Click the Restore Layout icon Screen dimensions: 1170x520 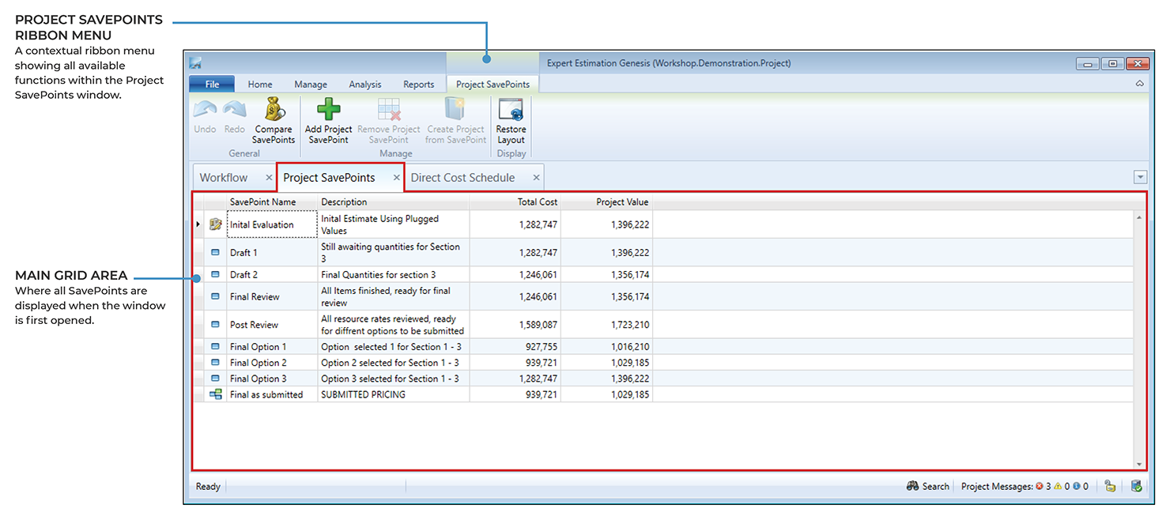[511, 110]
